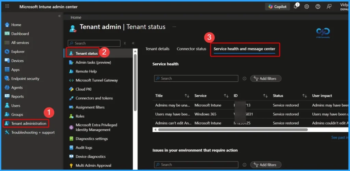
Task: Click the Service health search field
Action: tap(196, 79)
